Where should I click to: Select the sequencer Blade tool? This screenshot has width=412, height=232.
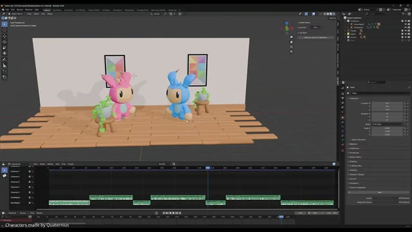[5, 176]
